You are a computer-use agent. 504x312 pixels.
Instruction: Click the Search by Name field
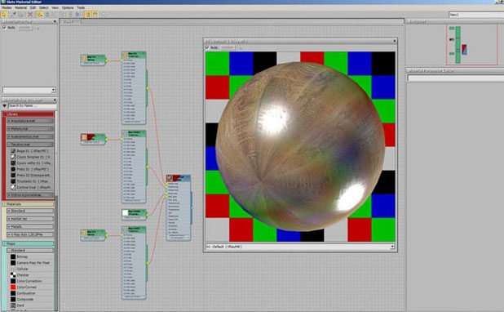(32, 105)
